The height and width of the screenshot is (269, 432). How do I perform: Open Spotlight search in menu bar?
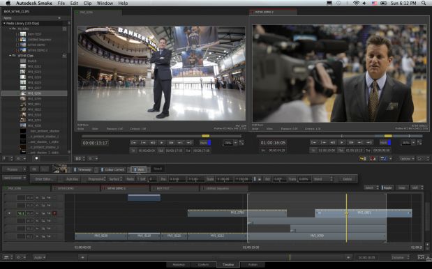click(x=424, y=3)
